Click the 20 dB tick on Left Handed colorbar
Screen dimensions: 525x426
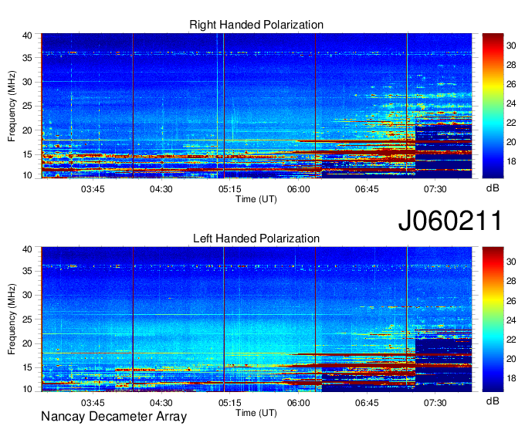point(511,359)
